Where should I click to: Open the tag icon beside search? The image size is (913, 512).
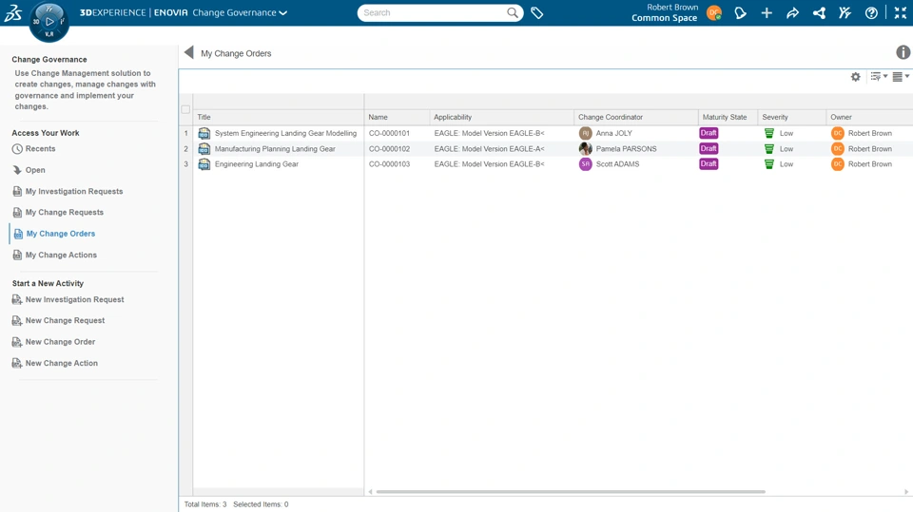536,12
